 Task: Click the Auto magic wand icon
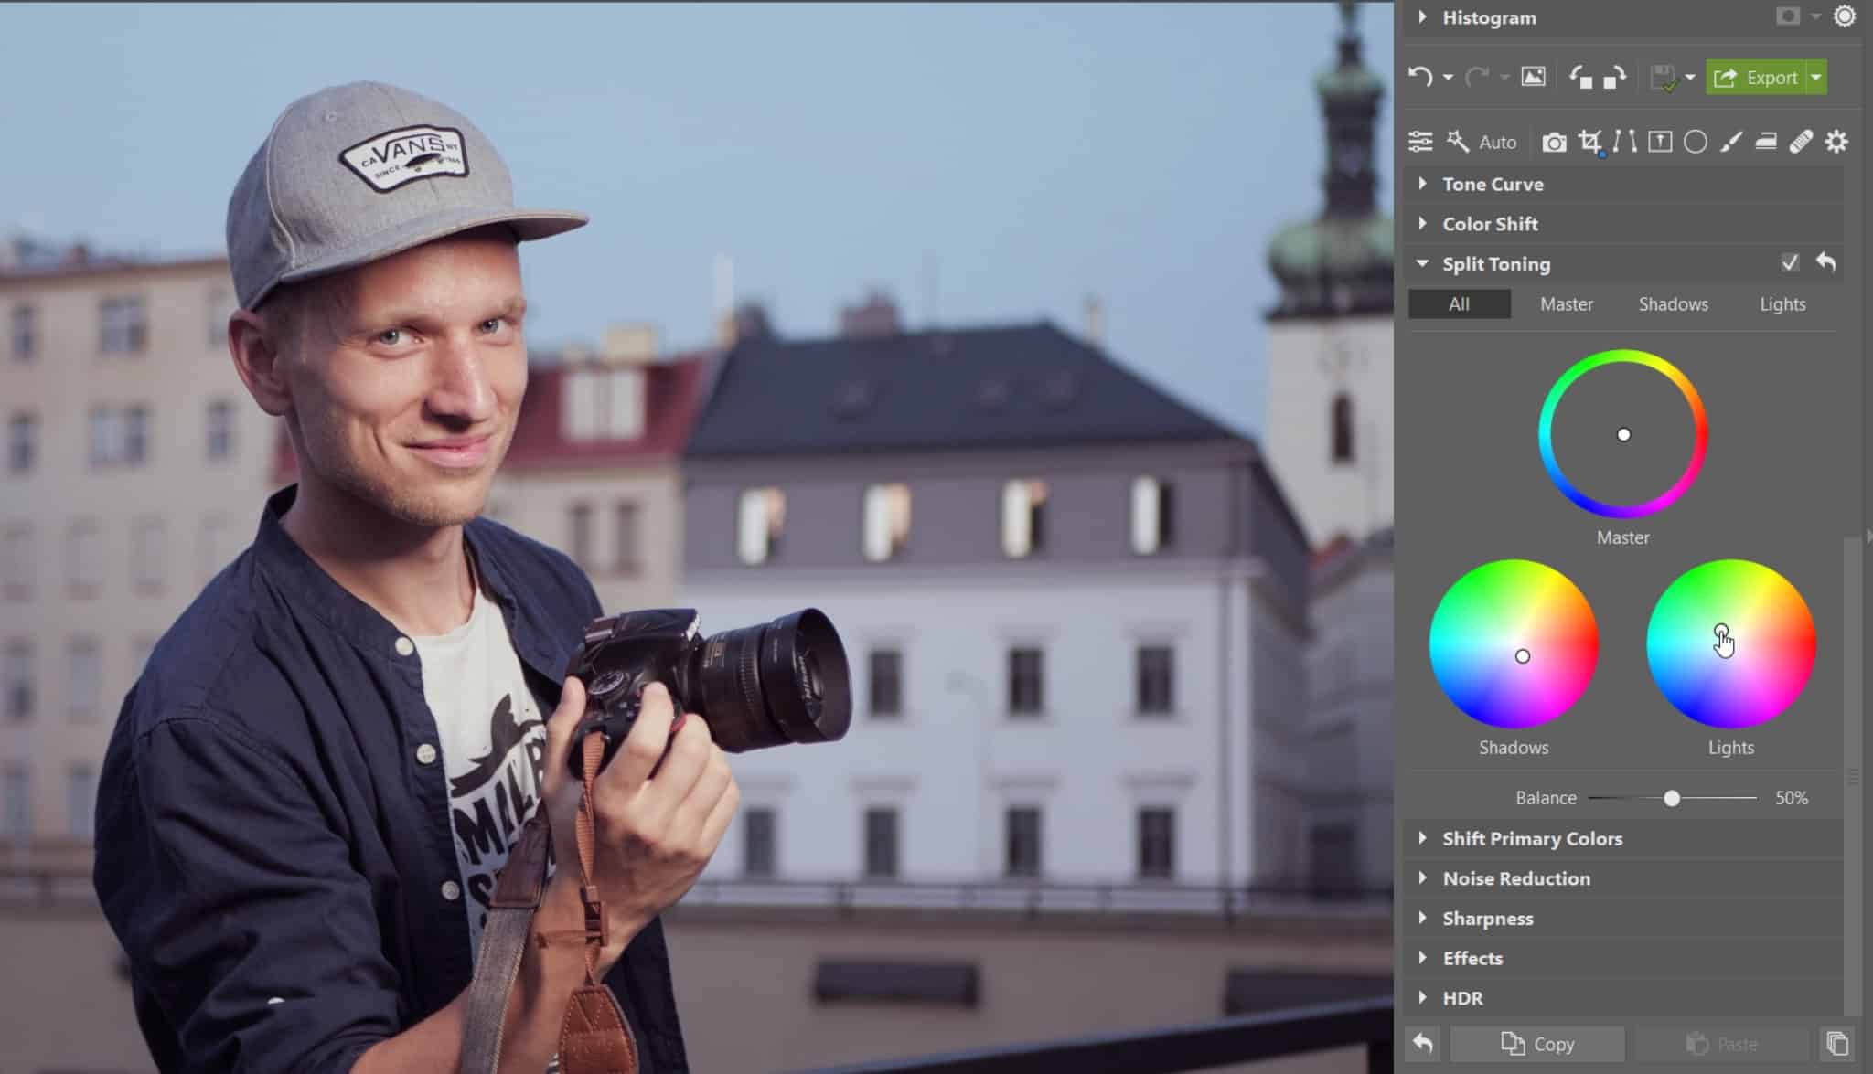click(1458, 142)
